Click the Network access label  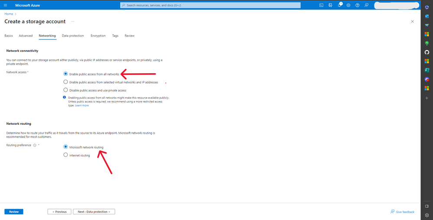(16, 72)
